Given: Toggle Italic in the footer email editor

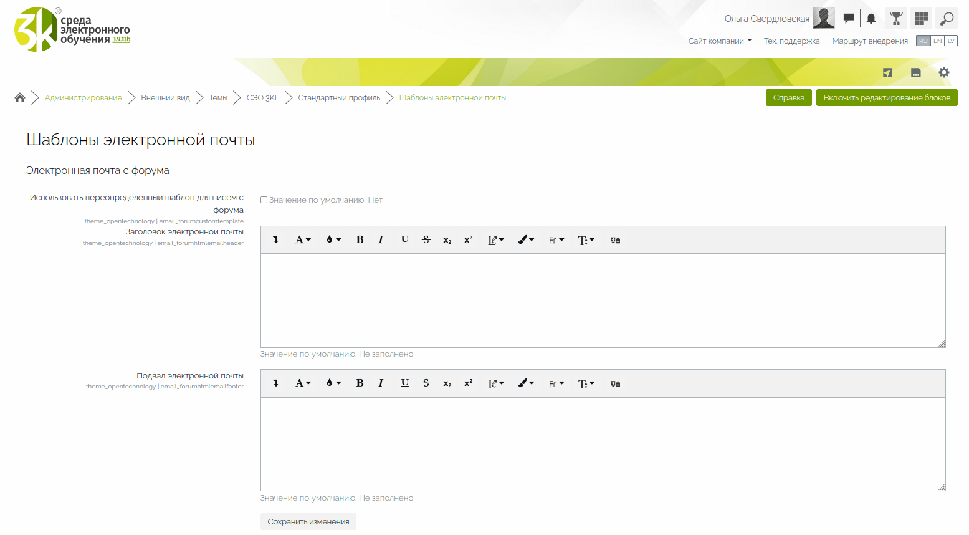Looking at the screenshot, I should (x=381, y=383).
